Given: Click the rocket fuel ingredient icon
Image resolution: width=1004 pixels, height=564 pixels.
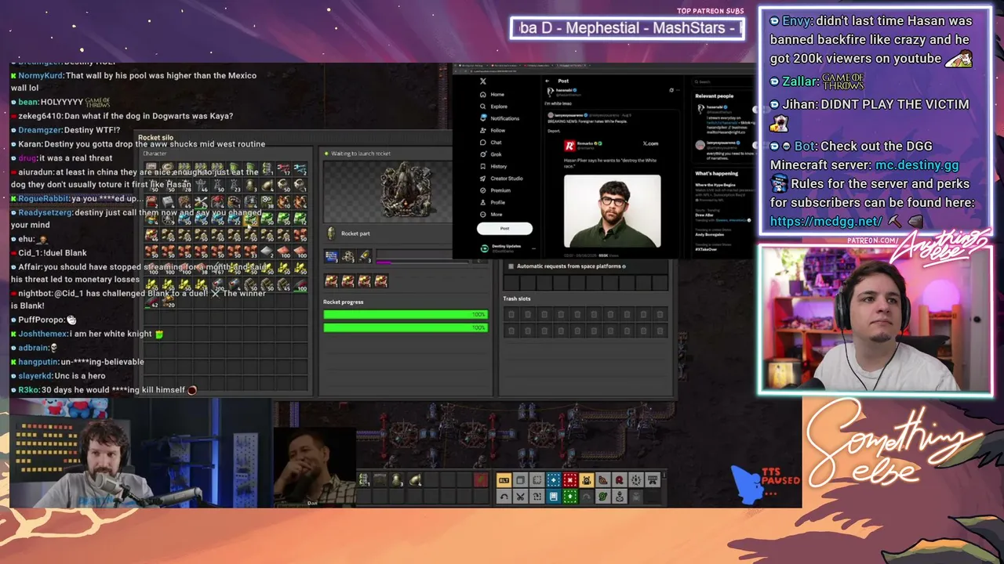Looking at the screenshot, I should tap(364, 257).
